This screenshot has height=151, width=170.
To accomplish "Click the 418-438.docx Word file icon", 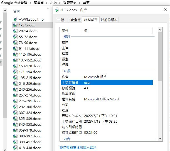I will click(16, 148).
